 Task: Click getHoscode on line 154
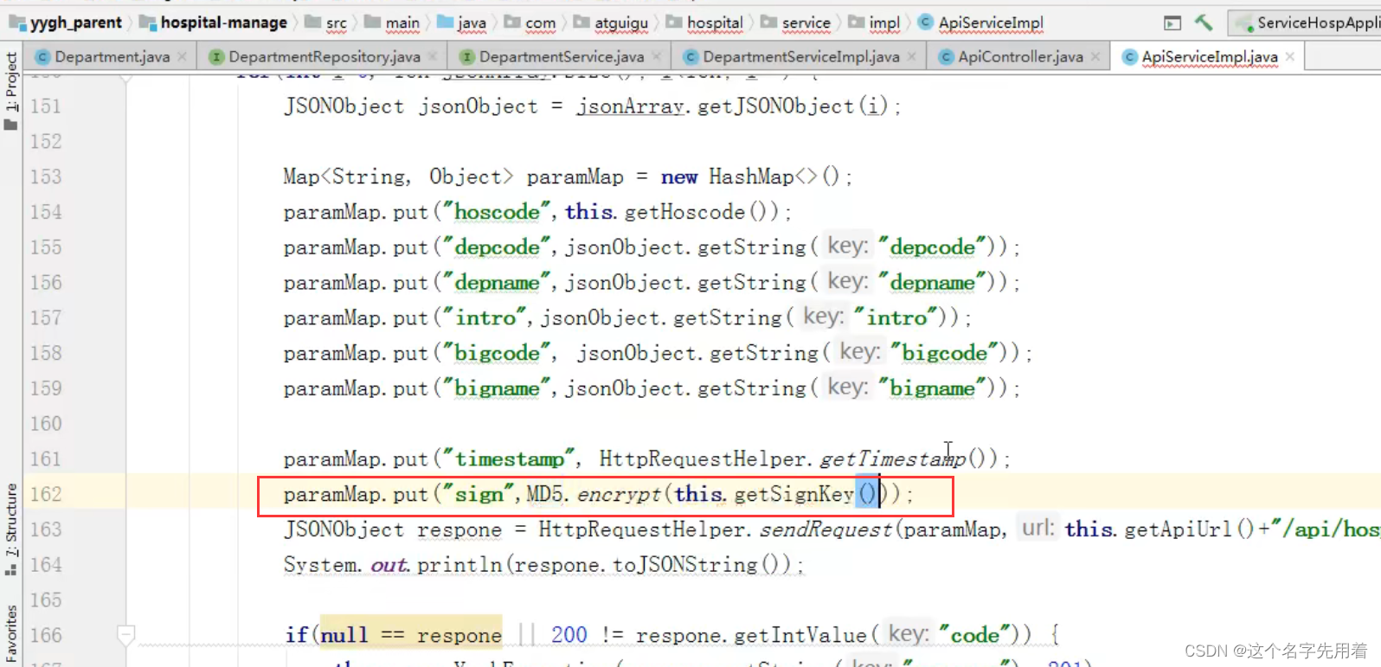tap(684, 212)
